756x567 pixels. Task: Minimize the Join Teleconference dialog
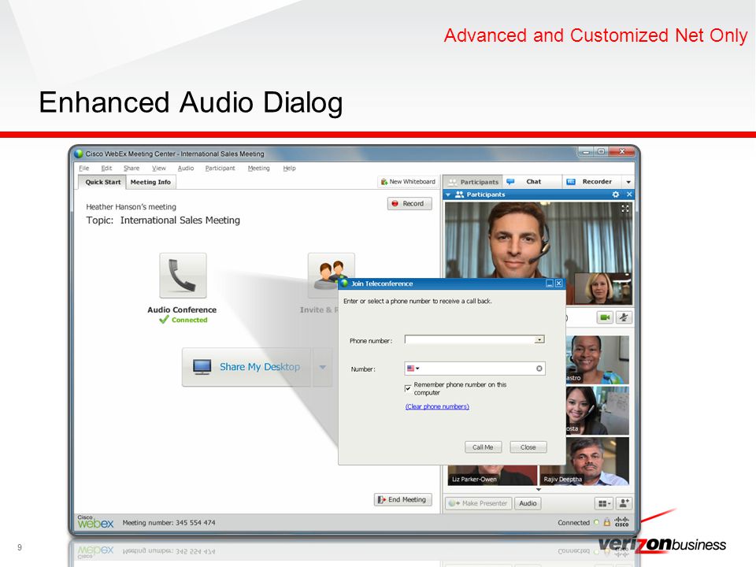[x=550, y=283]
